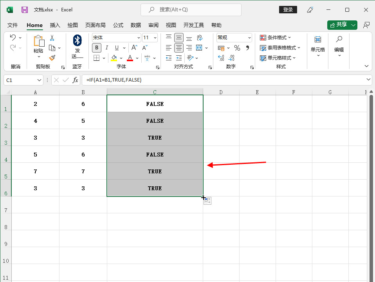Viewport: 375px width, 282px height.
Task: Toggle Italic formatting
Action: [x=106, y=48]
